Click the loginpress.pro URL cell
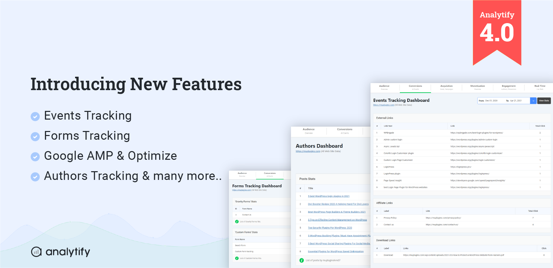Image resolution: width=553 pixels, height=268 pixels. coord(461,167)
